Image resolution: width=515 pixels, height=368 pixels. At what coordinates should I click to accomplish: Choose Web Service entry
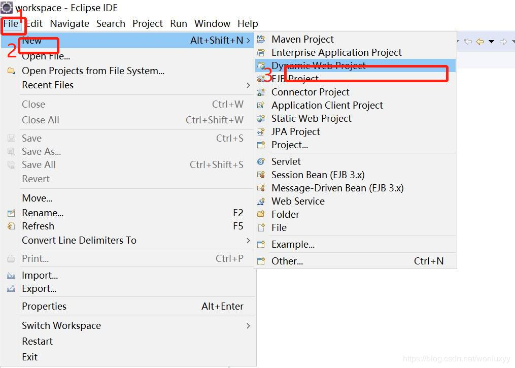click(x=356, y=201)
